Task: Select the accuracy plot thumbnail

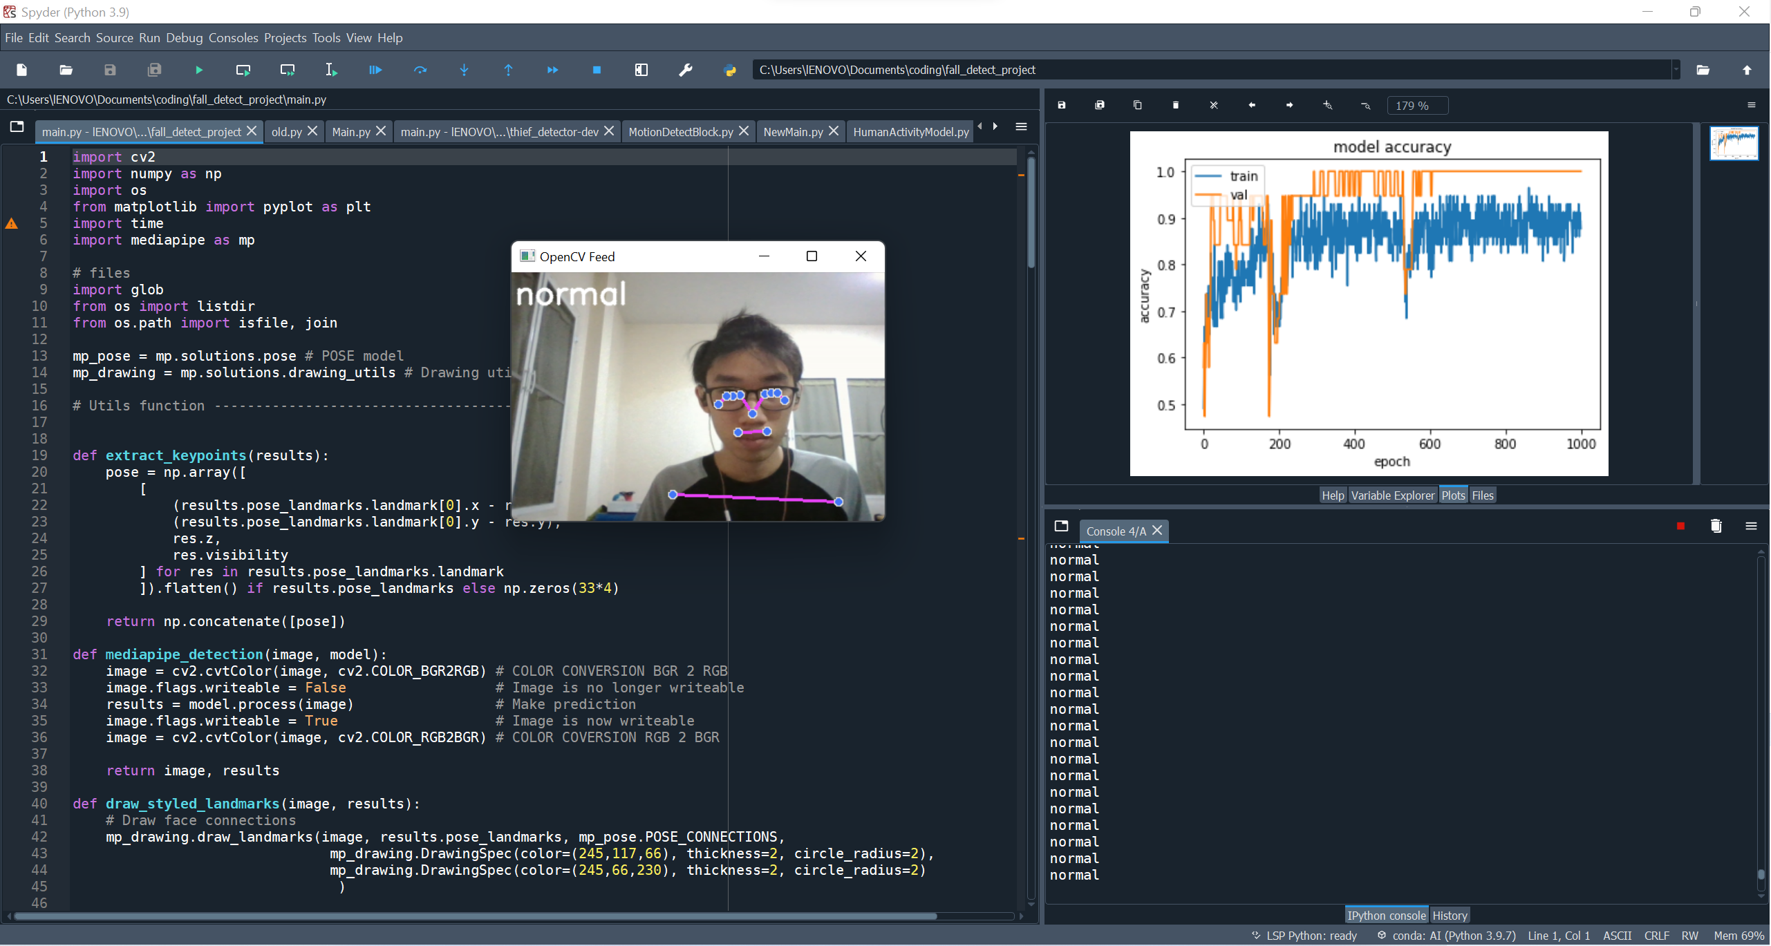Action: pos(1733,143)
